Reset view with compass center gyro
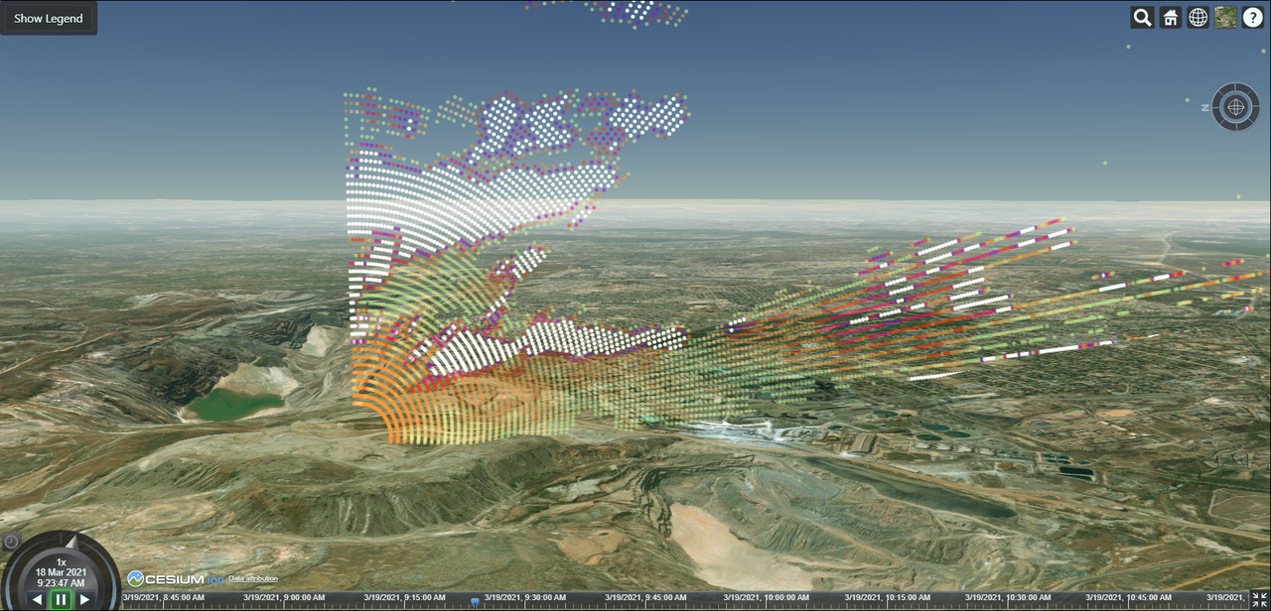This screenshot has height=611, width=1271. [1236, 106]
